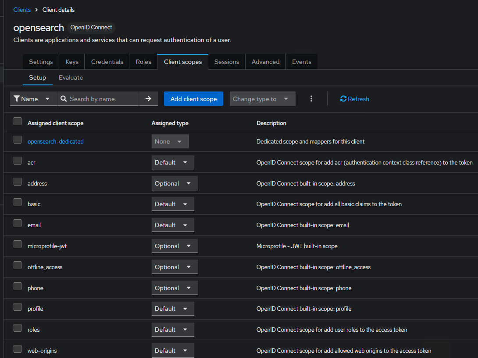478x358 pixels.
Task: Open assigned type dropdown for address
Action: (x=175, y=183)
